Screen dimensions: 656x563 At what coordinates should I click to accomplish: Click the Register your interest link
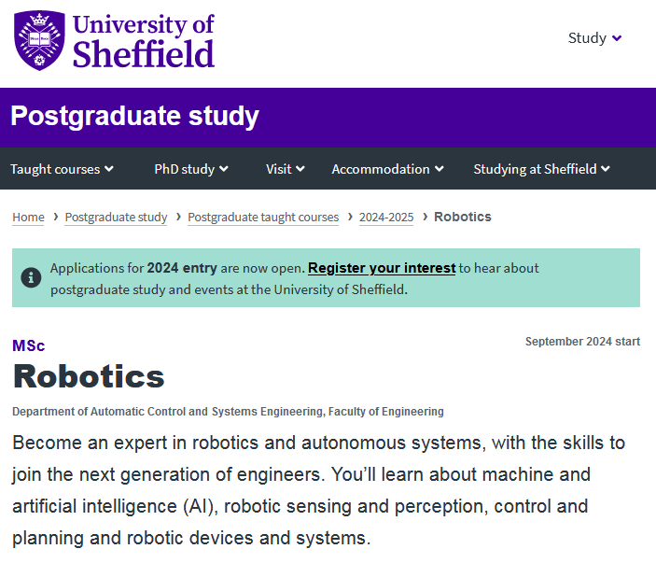(x=382, y=268)
